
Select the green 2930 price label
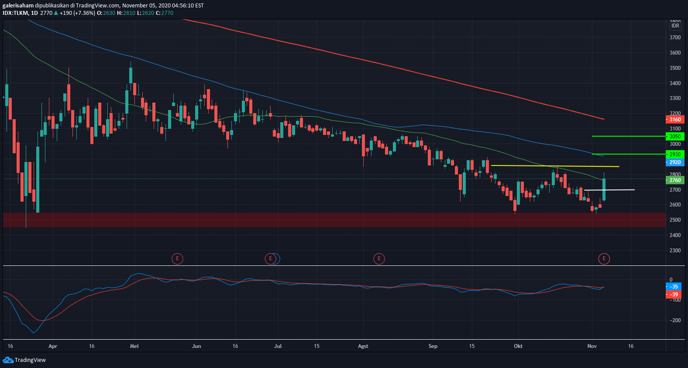click(x=674, y=155)
